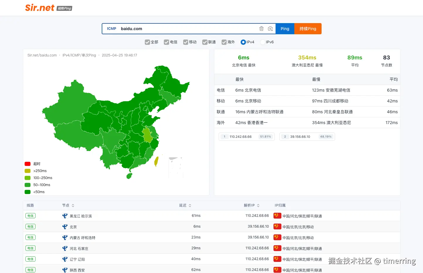This screenshot has height=273, width=423.
Task: Toggle the 海外 filter checkbox
Action: pyautogui.click(x=224, y=42)
